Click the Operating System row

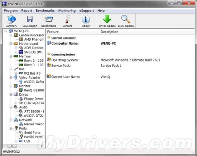tap(120, 60)
